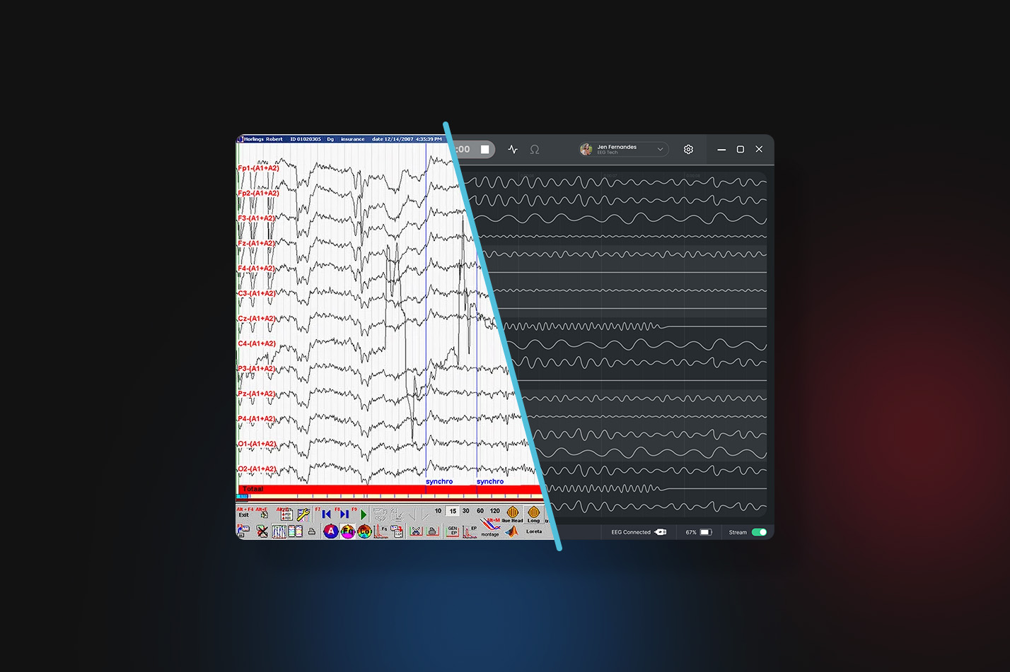Screen dimensions: 1010x672
Task: Select the Fp1-(A1+A2) channel label
Action: click(258, 168)
